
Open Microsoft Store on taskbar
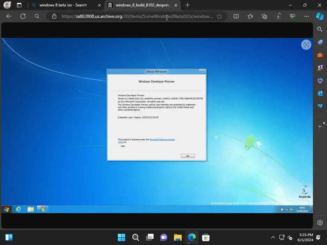click(x=206, y=237)
